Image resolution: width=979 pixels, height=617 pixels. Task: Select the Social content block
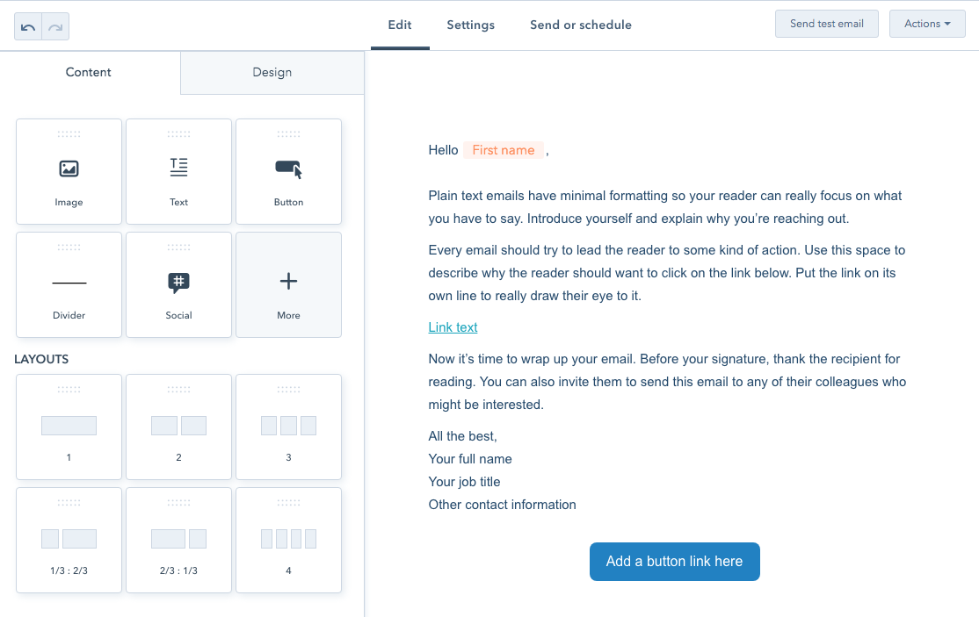coord(178,284)
